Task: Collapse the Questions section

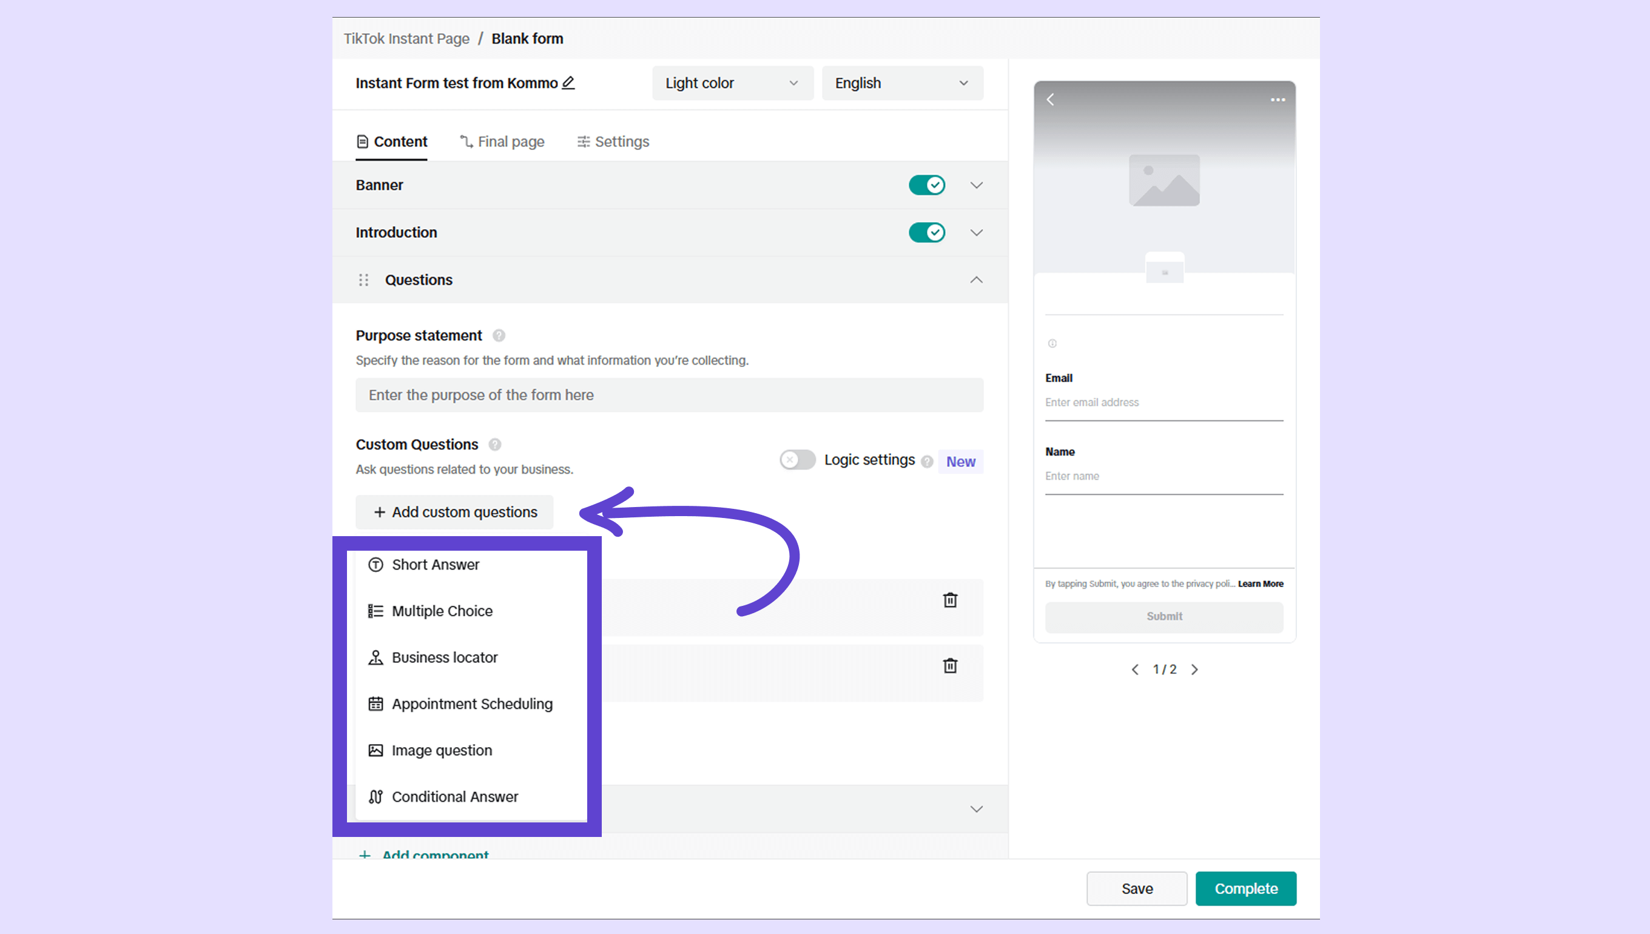Action: tap(976, 280)
